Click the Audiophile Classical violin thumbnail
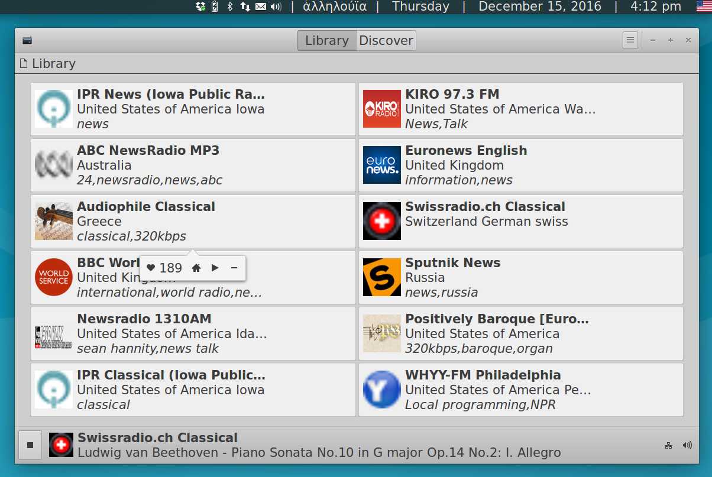The height and width of the screenshot is (477, 712). pyautogui.click(x=54, y=221)
